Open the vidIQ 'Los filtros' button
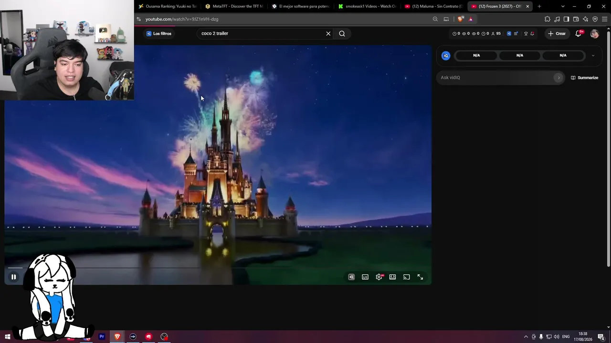 pyautogui.click(x=159, y=33)
